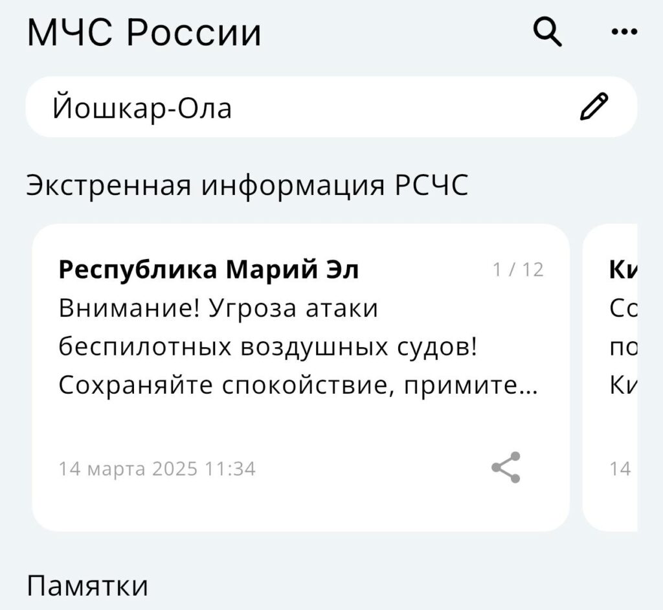Open search with the magnifier icon
This screenshot has height=610, width=663.
(x=548, y=31)
